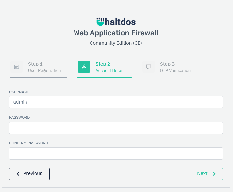Click the Community Edition (CE) subtitle
The image size is (233, 192).
coord(116,43)
